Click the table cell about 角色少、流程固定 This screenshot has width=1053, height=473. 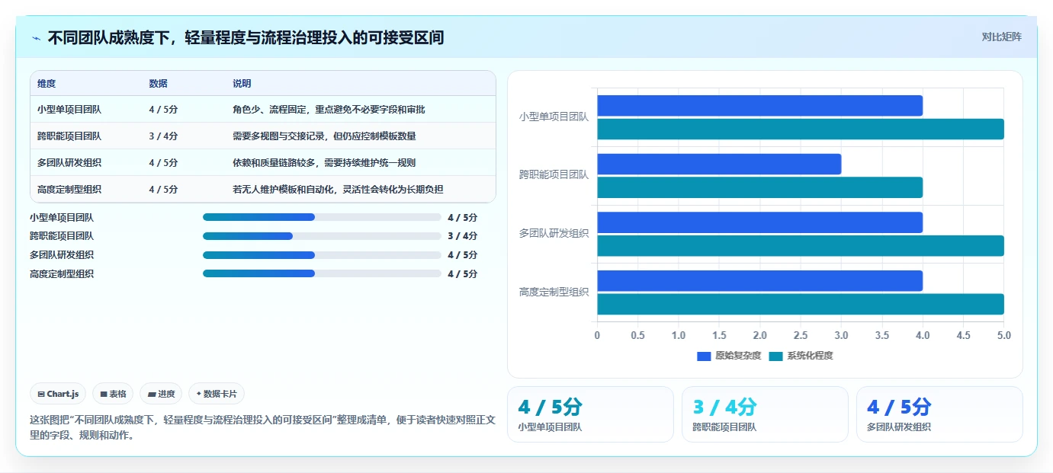click(329, 110)
